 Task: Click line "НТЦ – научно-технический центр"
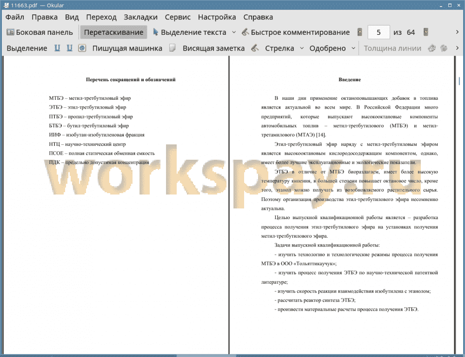click(87, 144)
